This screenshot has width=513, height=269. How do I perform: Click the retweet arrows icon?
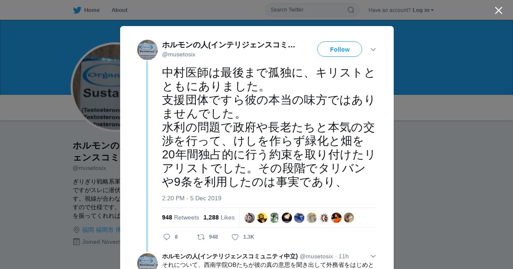(x=200, y=237)
